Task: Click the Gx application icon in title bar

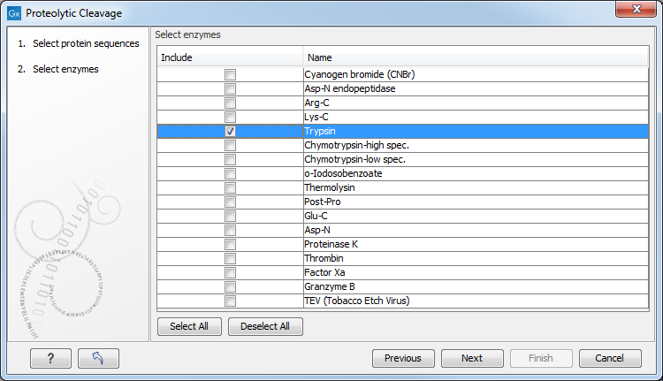Action: coord(13,13)
